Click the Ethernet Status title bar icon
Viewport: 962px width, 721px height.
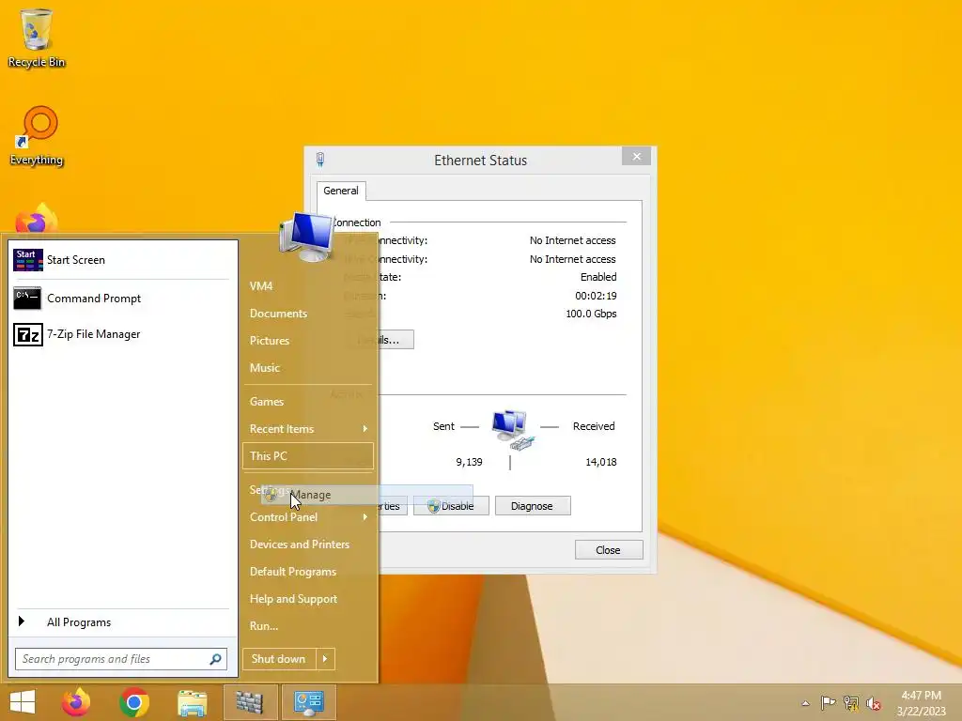pyautogui.click(x=320, y=160)
